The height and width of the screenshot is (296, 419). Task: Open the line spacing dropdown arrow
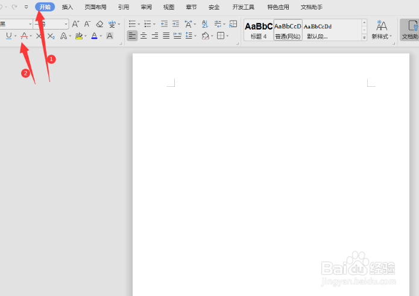click(195, 36)
